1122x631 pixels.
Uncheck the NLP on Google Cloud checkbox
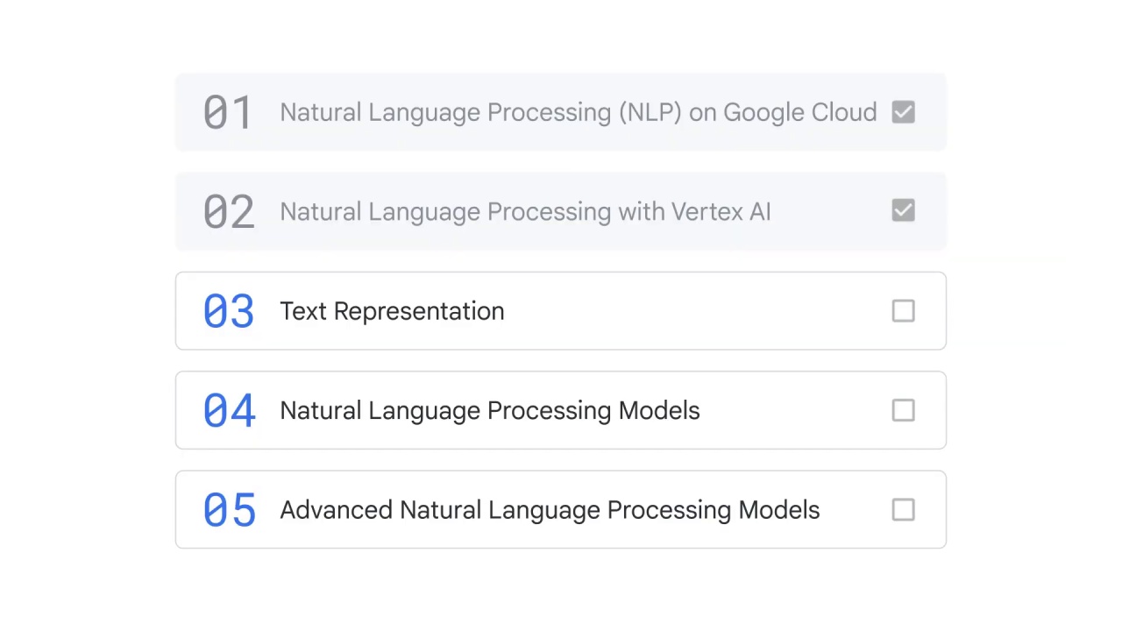tap(903, 112)
